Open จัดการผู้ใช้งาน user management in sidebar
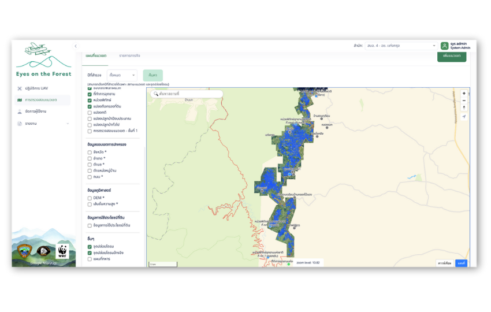 pyautogui.click(x=36, y=112)
